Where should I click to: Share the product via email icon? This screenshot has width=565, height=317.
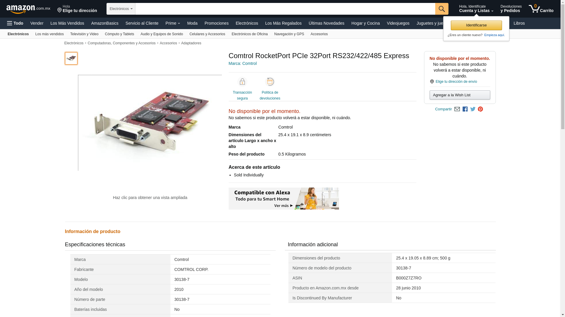457,109
